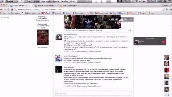
Task: Open the Тентакли VK bookmark
Action: [x=56, y=13]
